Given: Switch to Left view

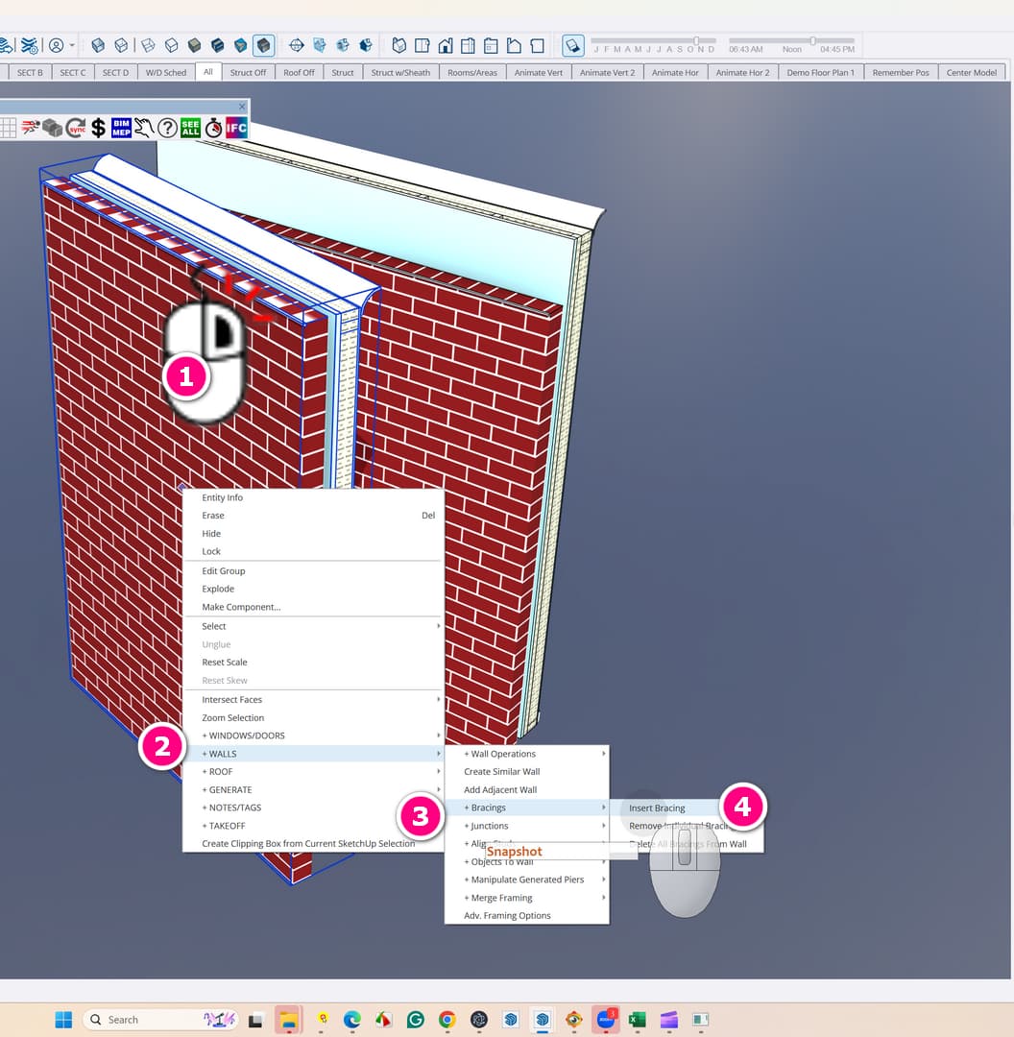Looking at the screenshot, I should coord(514,45).
